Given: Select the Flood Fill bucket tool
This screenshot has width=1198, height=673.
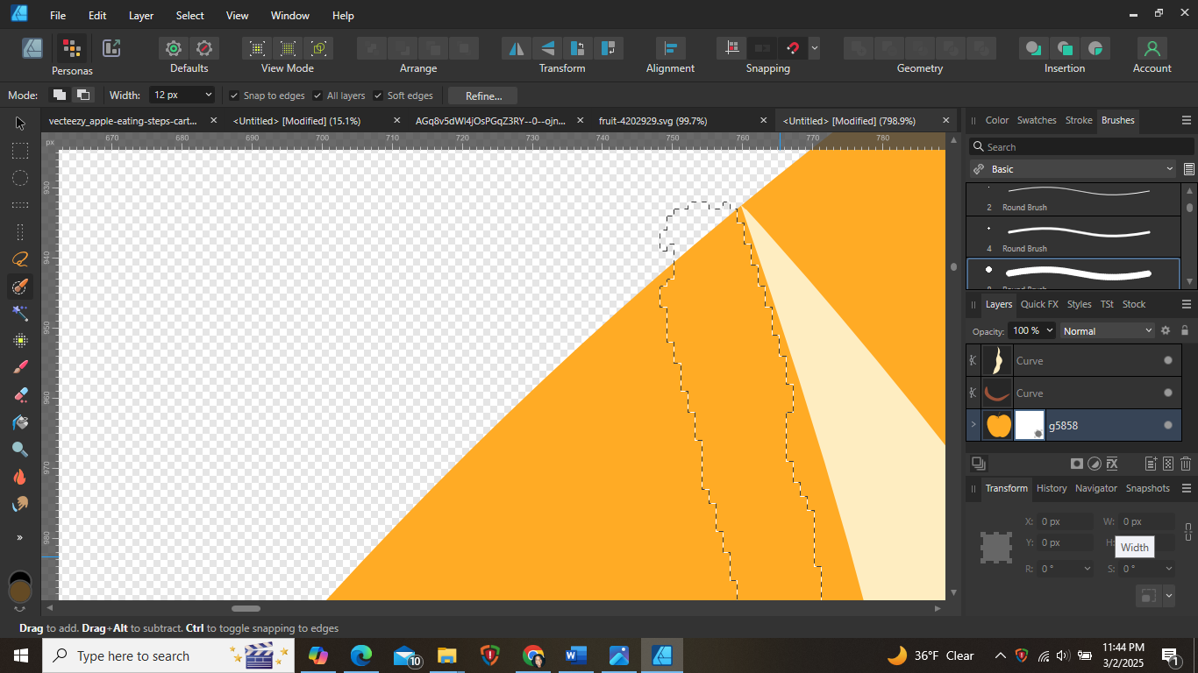Looking at the screenshot, I should point(20,422).
